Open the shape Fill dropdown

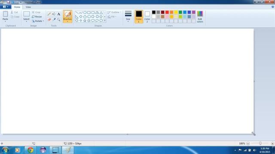[x=112, y=17]
